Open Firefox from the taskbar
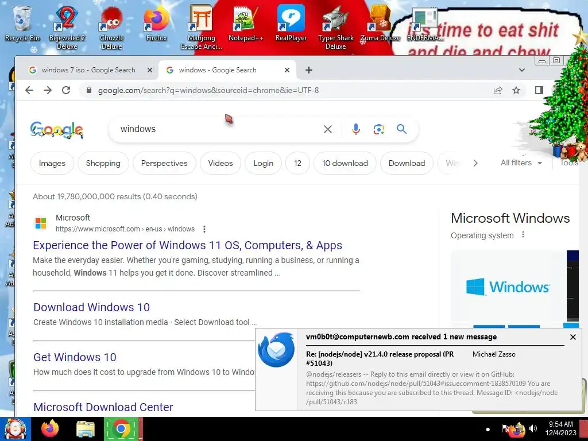Image resolution: width=588 pixels, height=441 pixels. pyautogui.click(x=51, y=428)
